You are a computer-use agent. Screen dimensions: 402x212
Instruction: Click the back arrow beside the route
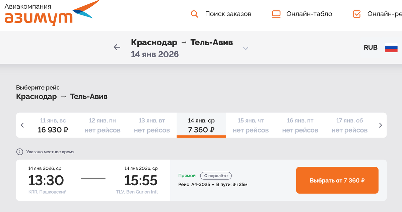(117, 47)
